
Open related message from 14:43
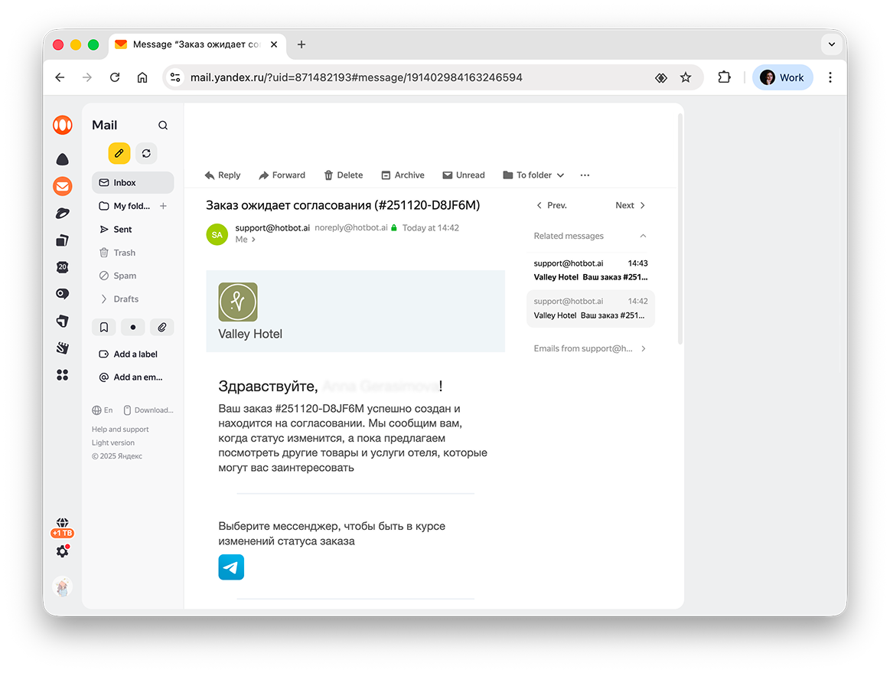pos(590,270)
